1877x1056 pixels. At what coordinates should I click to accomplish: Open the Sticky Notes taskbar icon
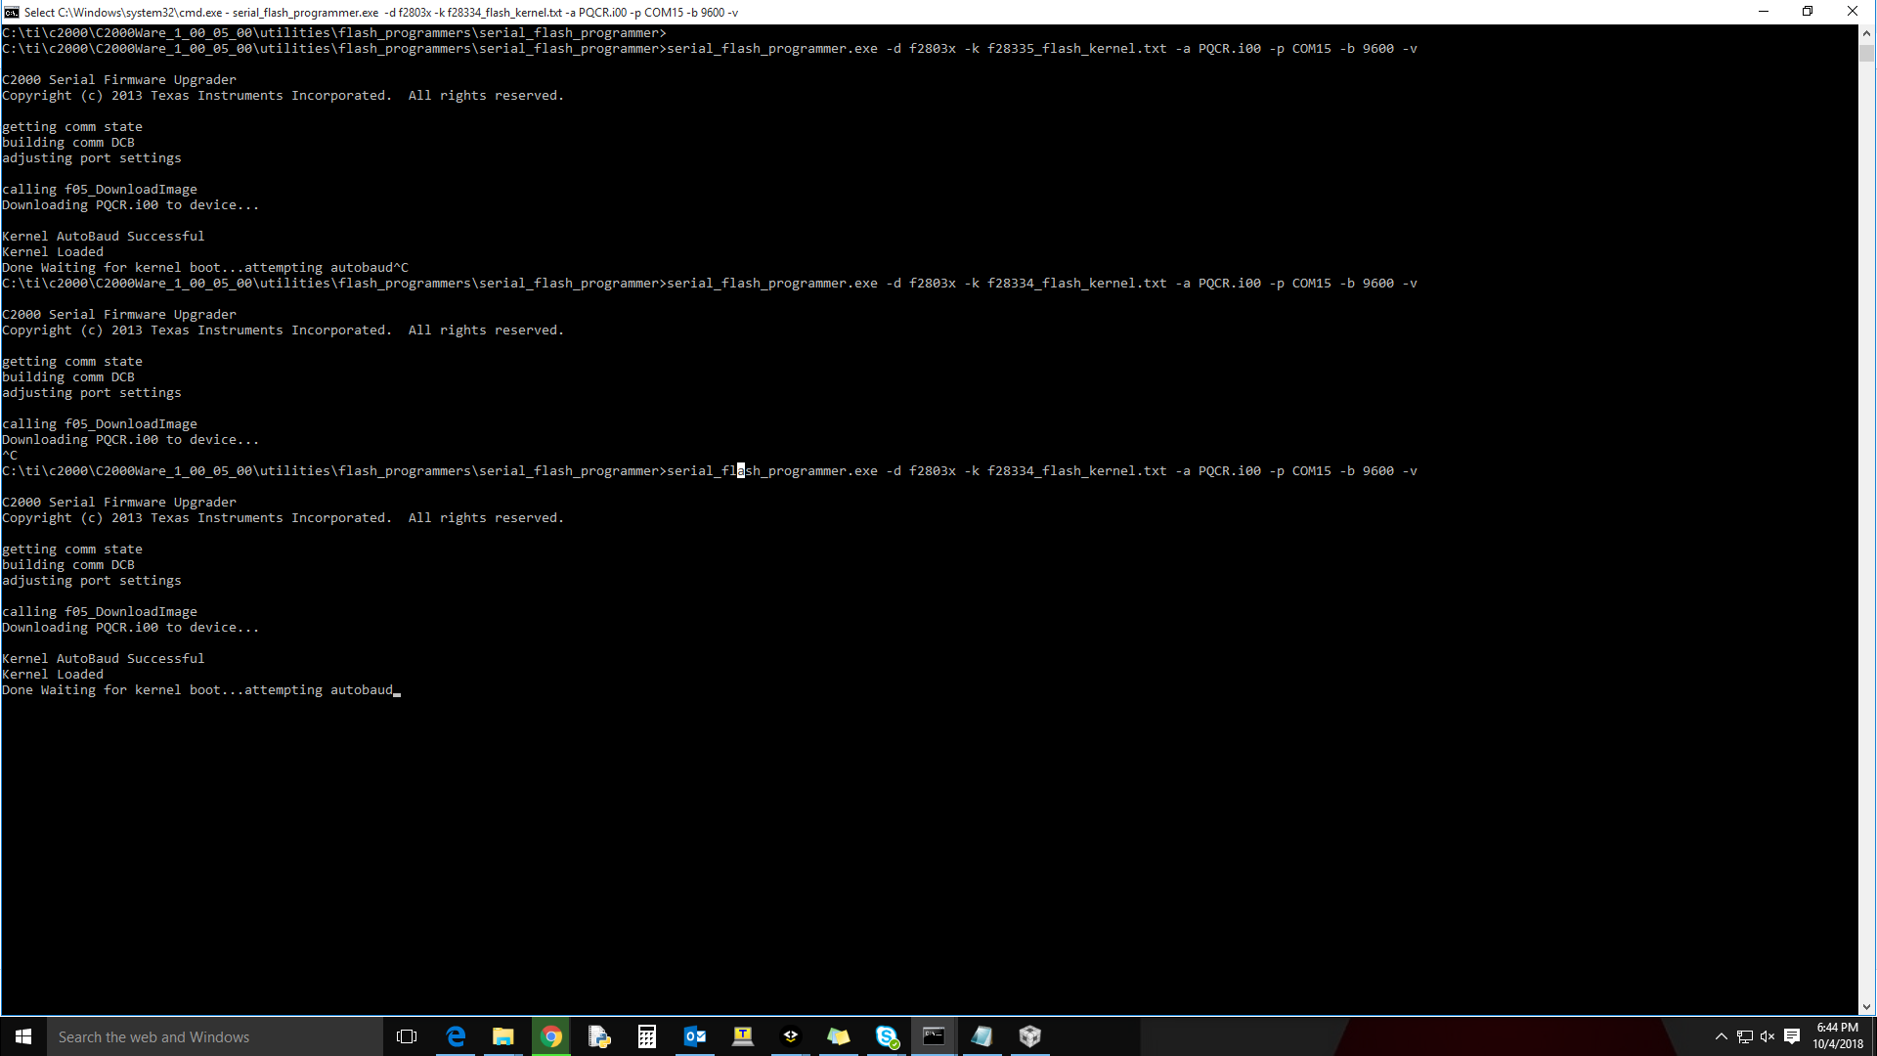click(839, 1036)
